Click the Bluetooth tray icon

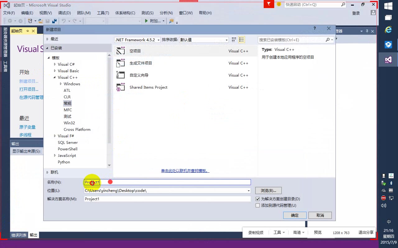pyautogui.click(x=391, y=184)
